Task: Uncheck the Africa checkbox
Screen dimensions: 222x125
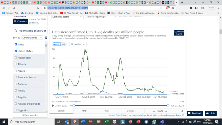Action: click(x=16, y=44)
